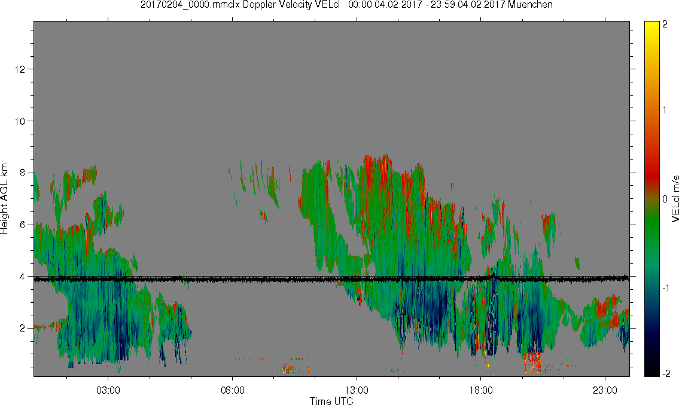Click the "Time UTC" axis label
The height and width of the screenshot is (405, 679).
(331, 401)
